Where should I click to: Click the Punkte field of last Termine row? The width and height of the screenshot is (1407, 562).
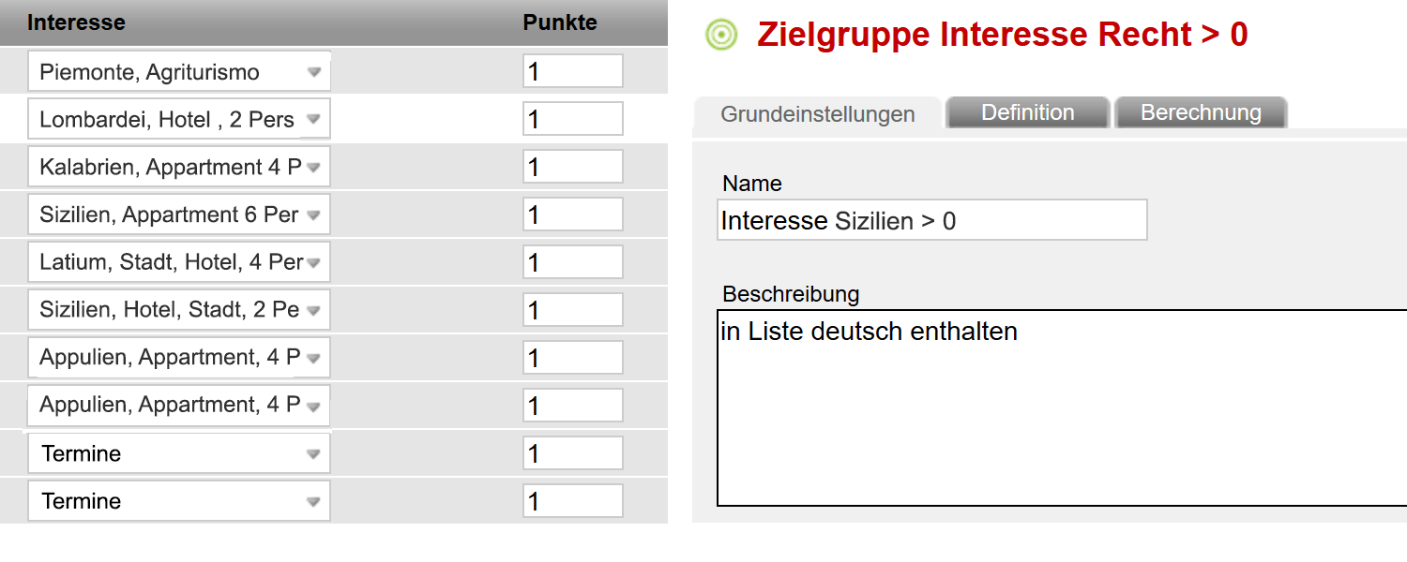pos(573,501)
